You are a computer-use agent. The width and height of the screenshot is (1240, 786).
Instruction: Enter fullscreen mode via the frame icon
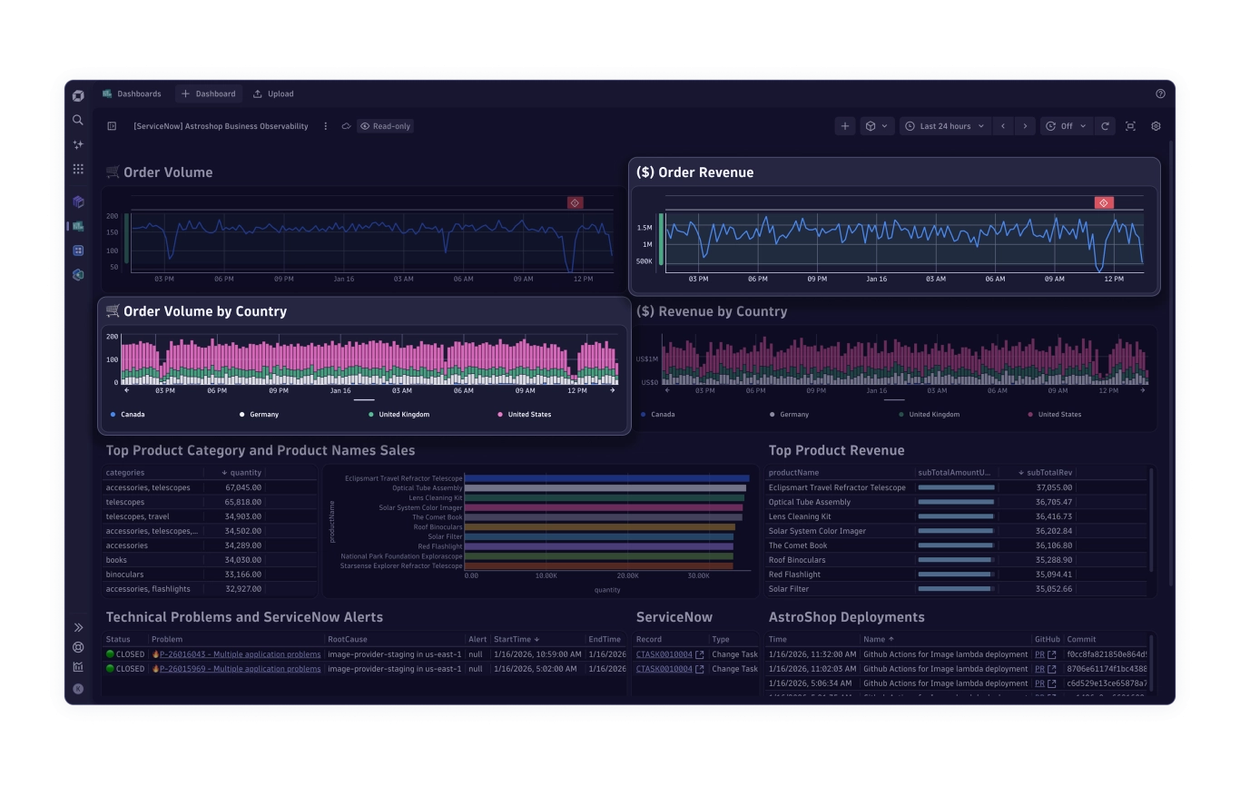(1130, 126)
